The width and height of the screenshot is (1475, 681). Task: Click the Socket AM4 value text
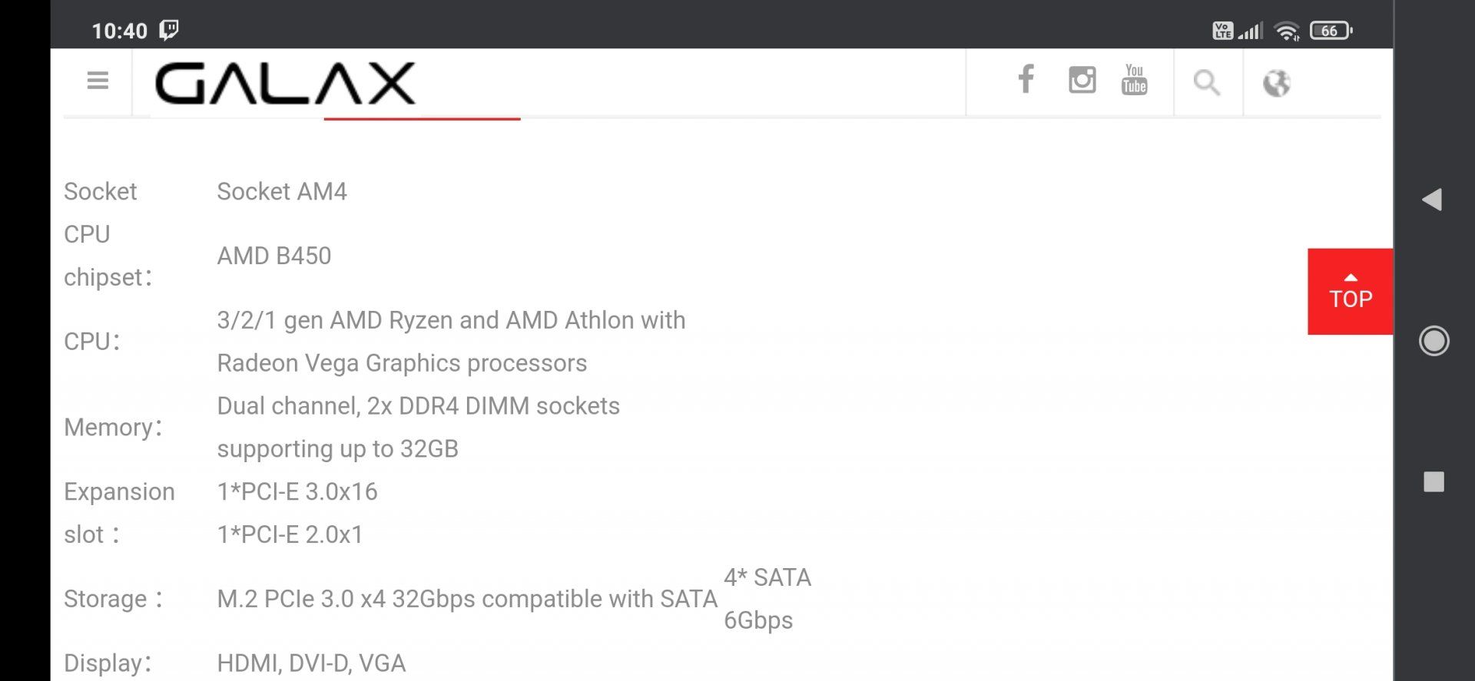click(282, 191)
